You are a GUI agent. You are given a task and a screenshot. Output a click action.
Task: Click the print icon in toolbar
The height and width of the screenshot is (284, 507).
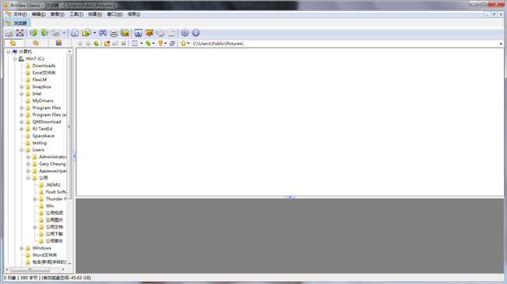(x=114, y=33)
